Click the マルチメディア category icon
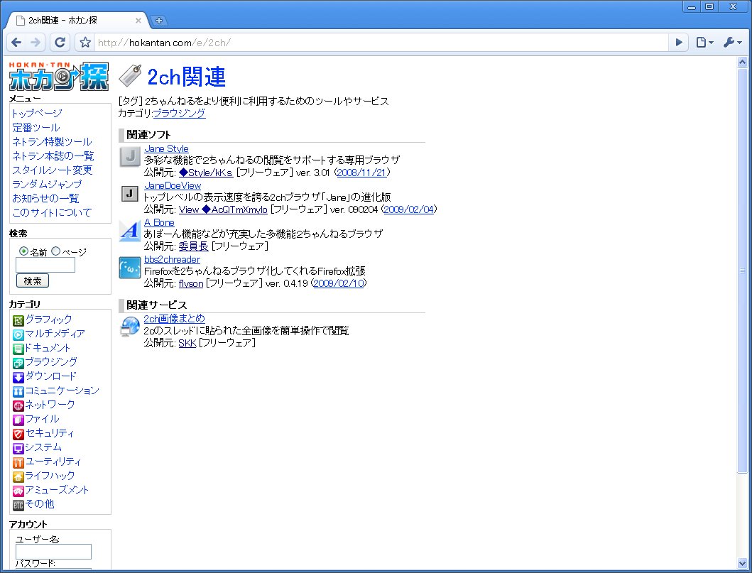This screenshot has width=752, height=573. [18, 334]
